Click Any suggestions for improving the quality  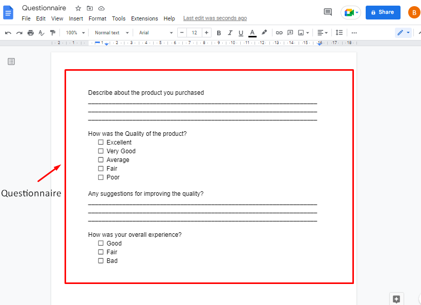pyautogui.click(x=146, y=194)
